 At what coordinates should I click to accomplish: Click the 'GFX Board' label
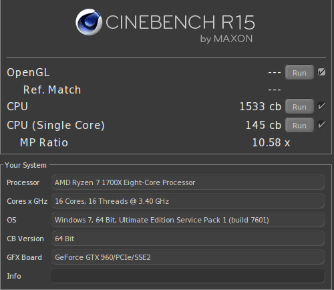point(25,257)
